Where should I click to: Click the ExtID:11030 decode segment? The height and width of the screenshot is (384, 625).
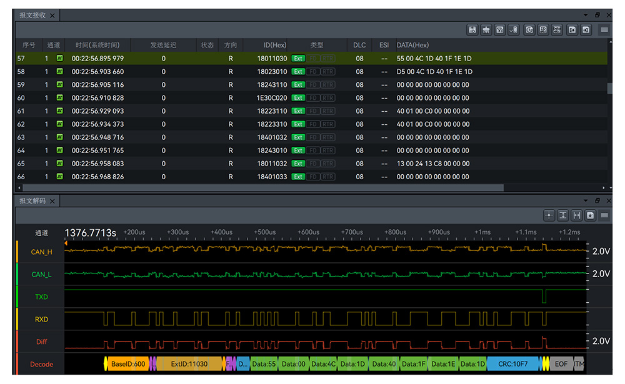coord(189,363)
